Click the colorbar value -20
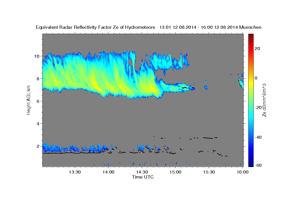The height and width of the screenshot is (200, 301). point(259,107)
